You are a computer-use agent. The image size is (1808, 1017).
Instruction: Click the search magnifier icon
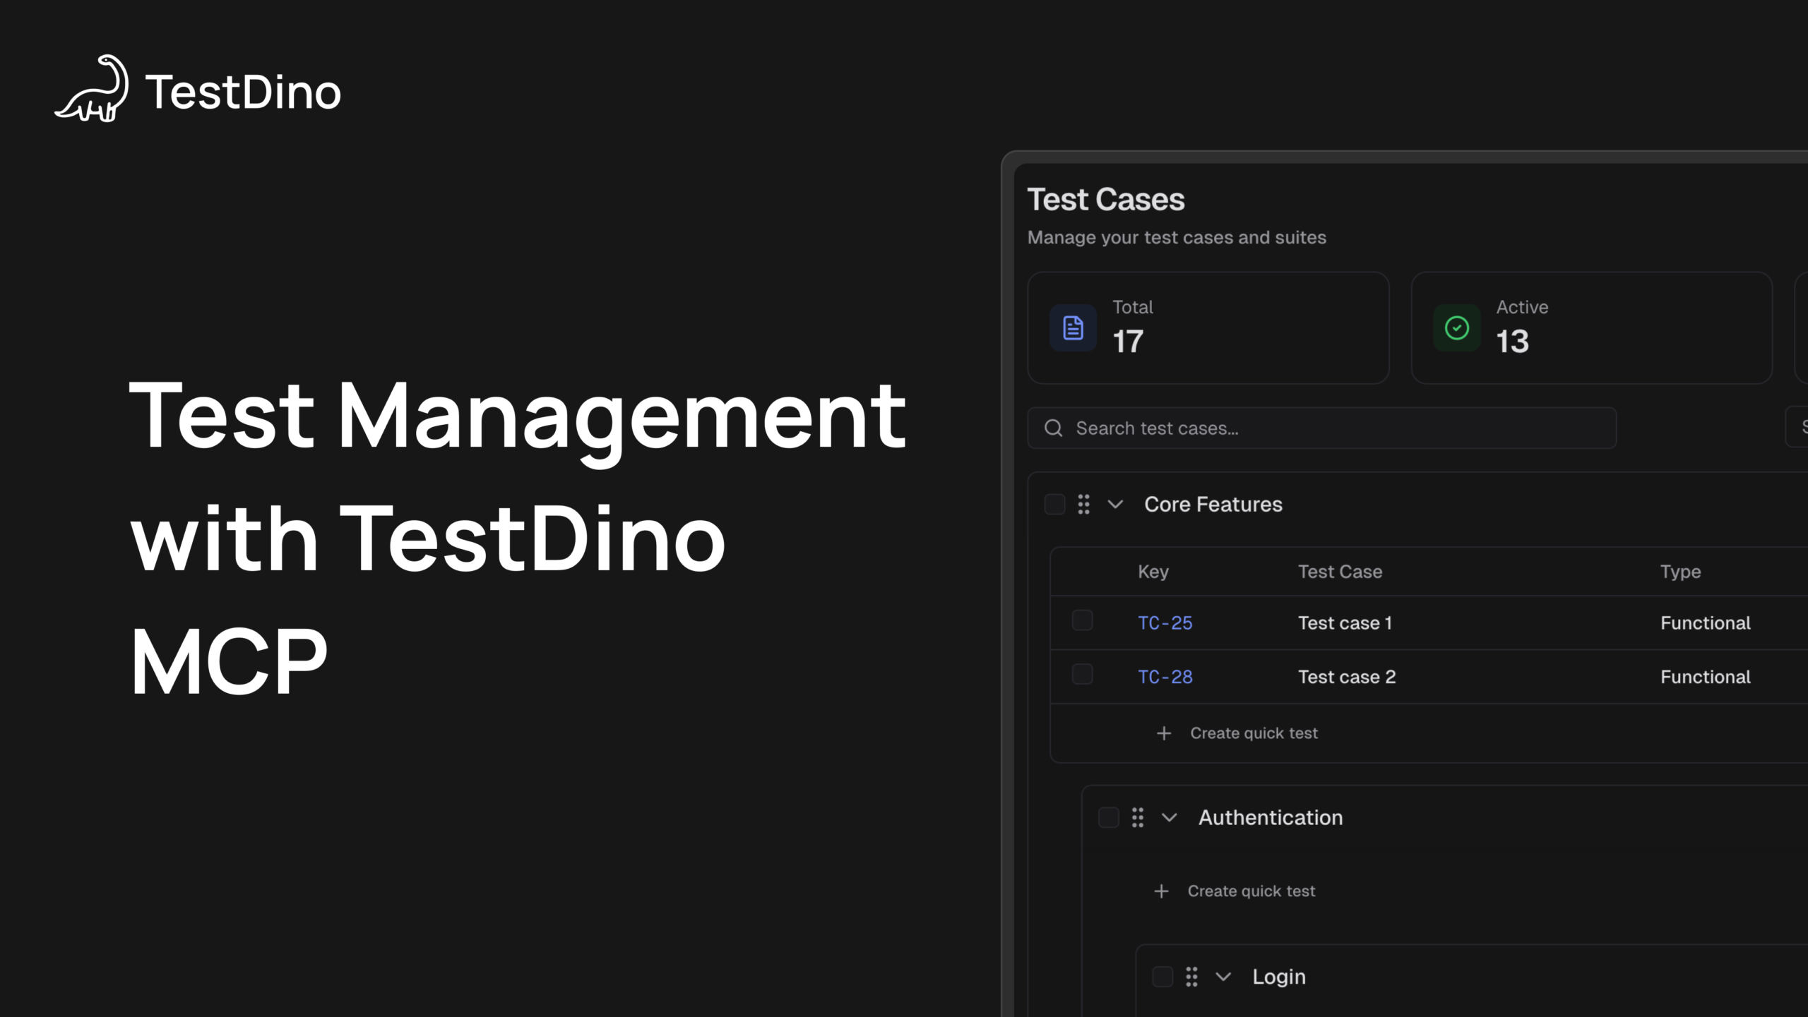pyautogui.click(x=1053, y=428)
